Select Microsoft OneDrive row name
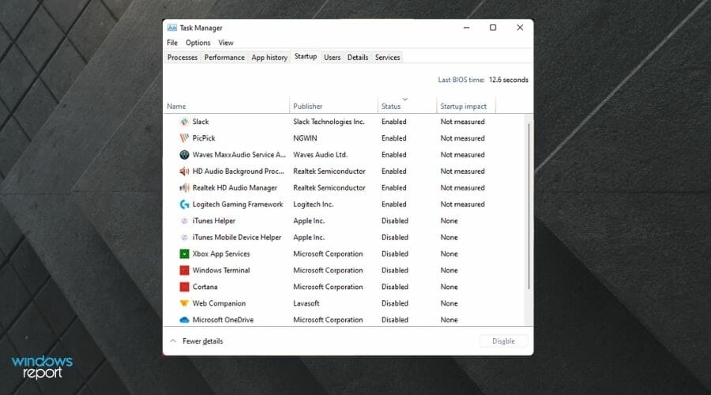 coord(223,320)
